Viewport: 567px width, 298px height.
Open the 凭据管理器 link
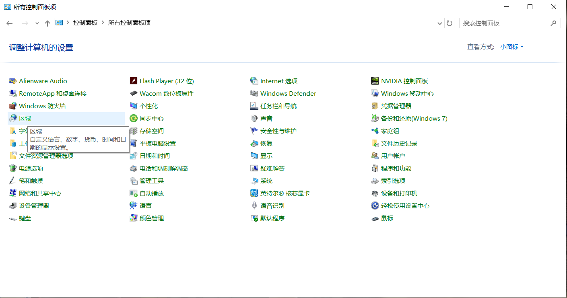[396, 106]
